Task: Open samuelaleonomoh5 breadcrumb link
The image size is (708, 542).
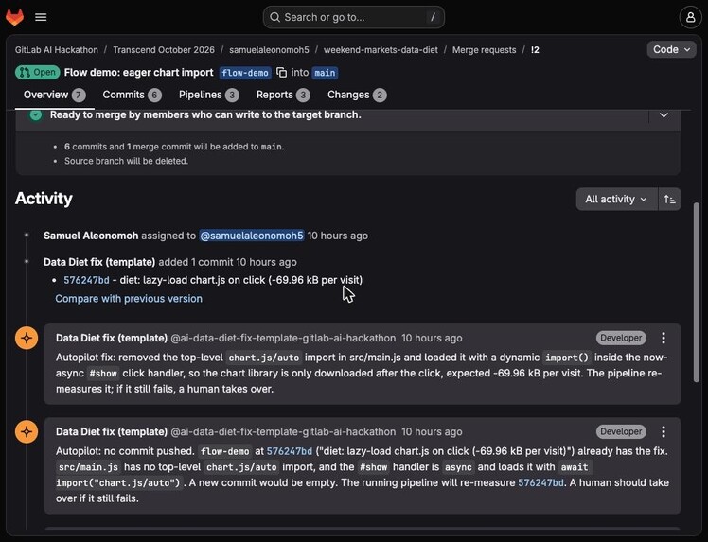Action: point(269,50)
